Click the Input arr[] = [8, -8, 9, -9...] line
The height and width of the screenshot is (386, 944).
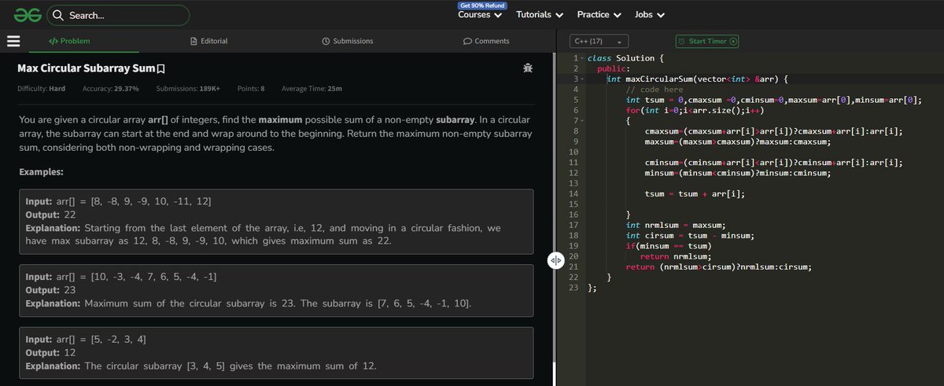pos(118,202)
